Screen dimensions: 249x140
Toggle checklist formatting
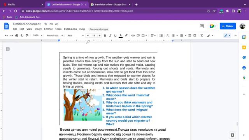[x=168, y=35]
